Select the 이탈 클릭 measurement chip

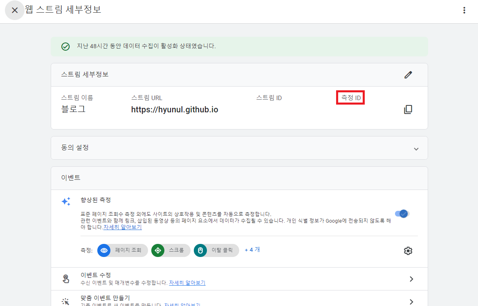click(x=216, y=250)
